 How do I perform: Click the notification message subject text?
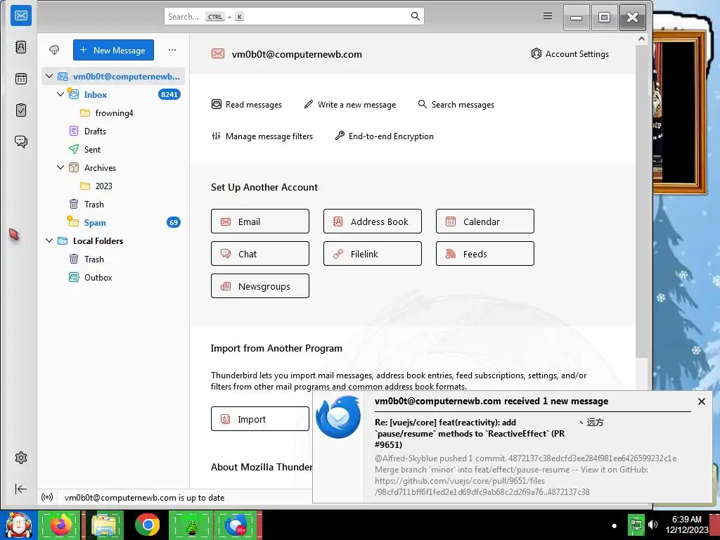coord(470,433)
